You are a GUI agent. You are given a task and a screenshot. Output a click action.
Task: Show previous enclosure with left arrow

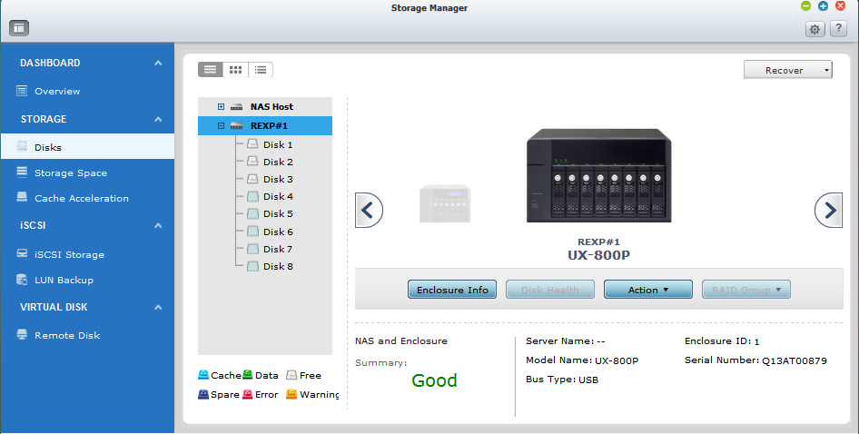(x=368, y=211)
